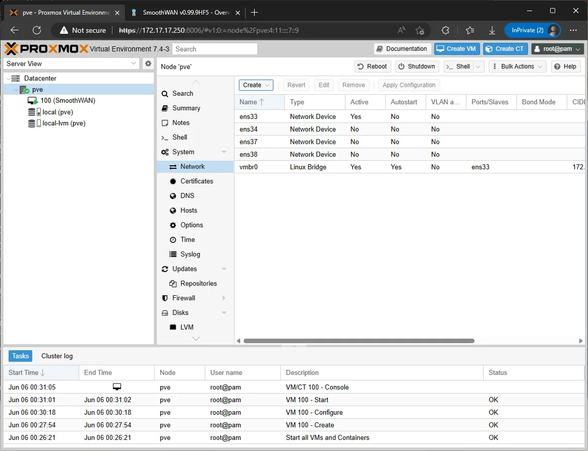Image resolution: width=588 pixels, height=451 pixels.
Task: Open the Help button
Action: click(x=566, y=67)
